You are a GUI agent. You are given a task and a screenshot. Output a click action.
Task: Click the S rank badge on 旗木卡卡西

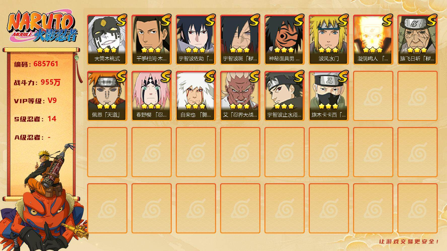pos(342,76)
